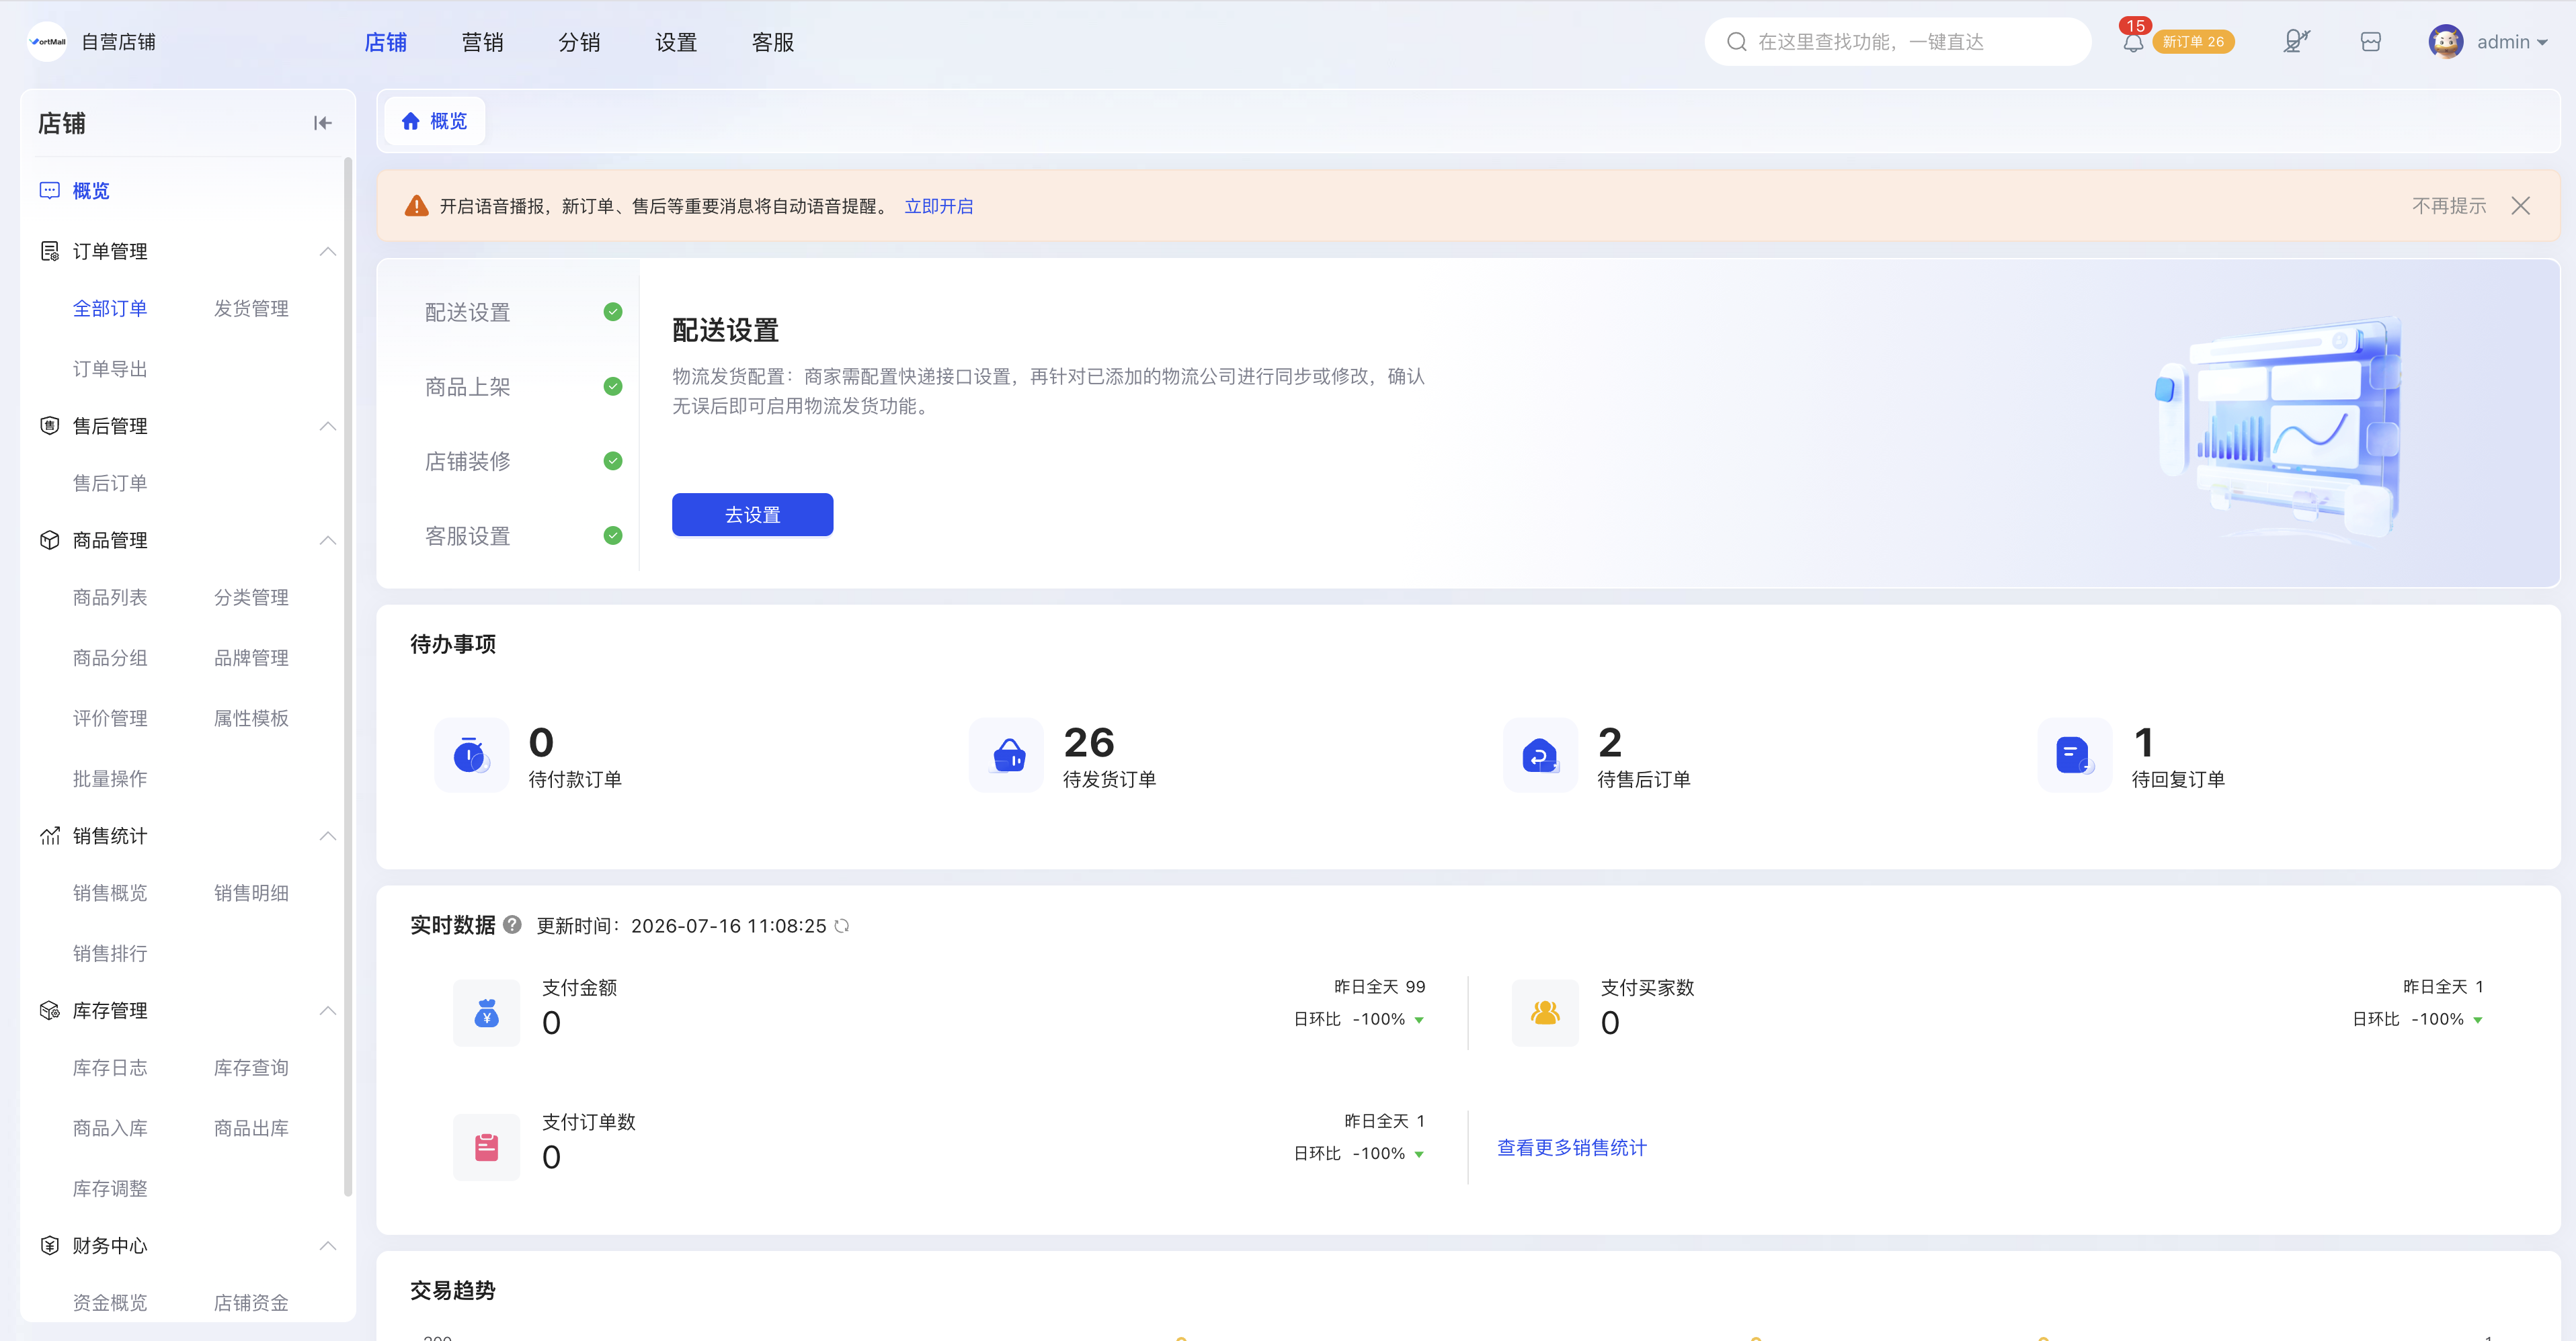Viewport: 2576px width, 1341px height.
Task: Collapse the 财务中心 section
Action: pyautogui.click(x=327, y=1245)
